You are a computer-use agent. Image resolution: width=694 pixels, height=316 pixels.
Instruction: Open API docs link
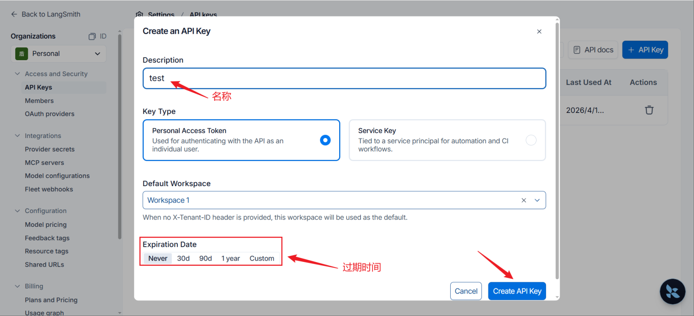click(593, 50)
